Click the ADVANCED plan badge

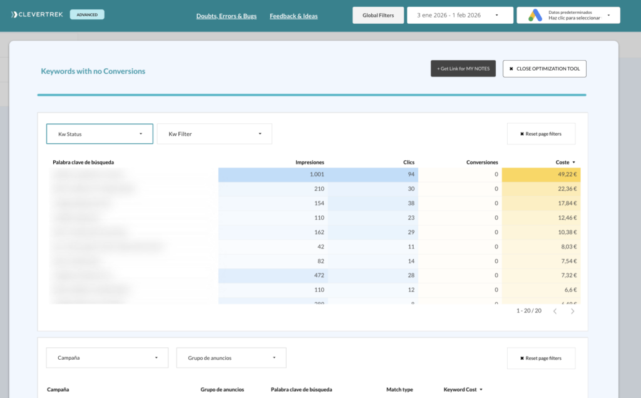[x=87, y=14]
